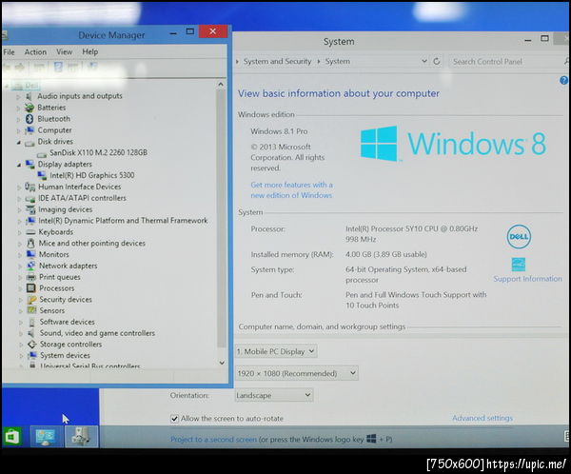
Task: Open System window help question mark icon
Action: [x=563, y=80]
